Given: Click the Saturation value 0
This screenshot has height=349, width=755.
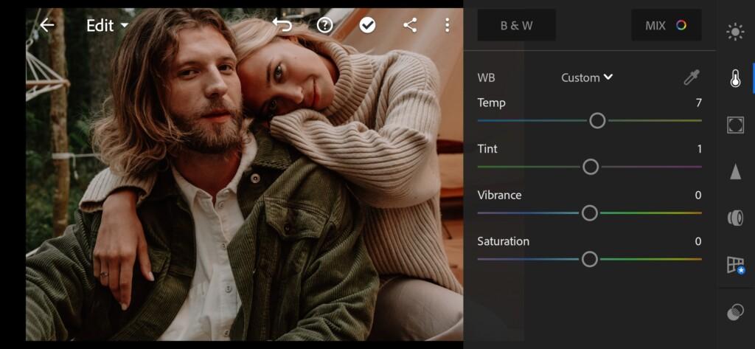Looking at the screenshot, I should tap(698, 241).
